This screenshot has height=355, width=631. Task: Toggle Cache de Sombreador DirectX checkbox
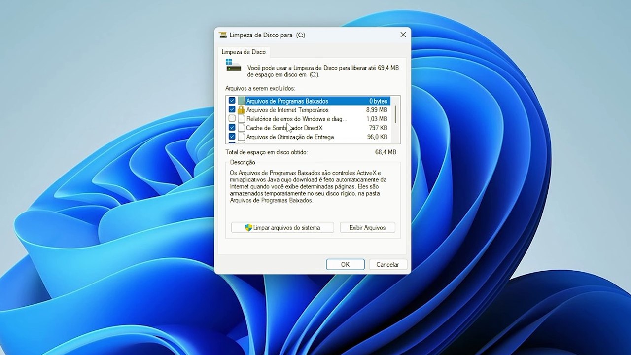(232, 128)
